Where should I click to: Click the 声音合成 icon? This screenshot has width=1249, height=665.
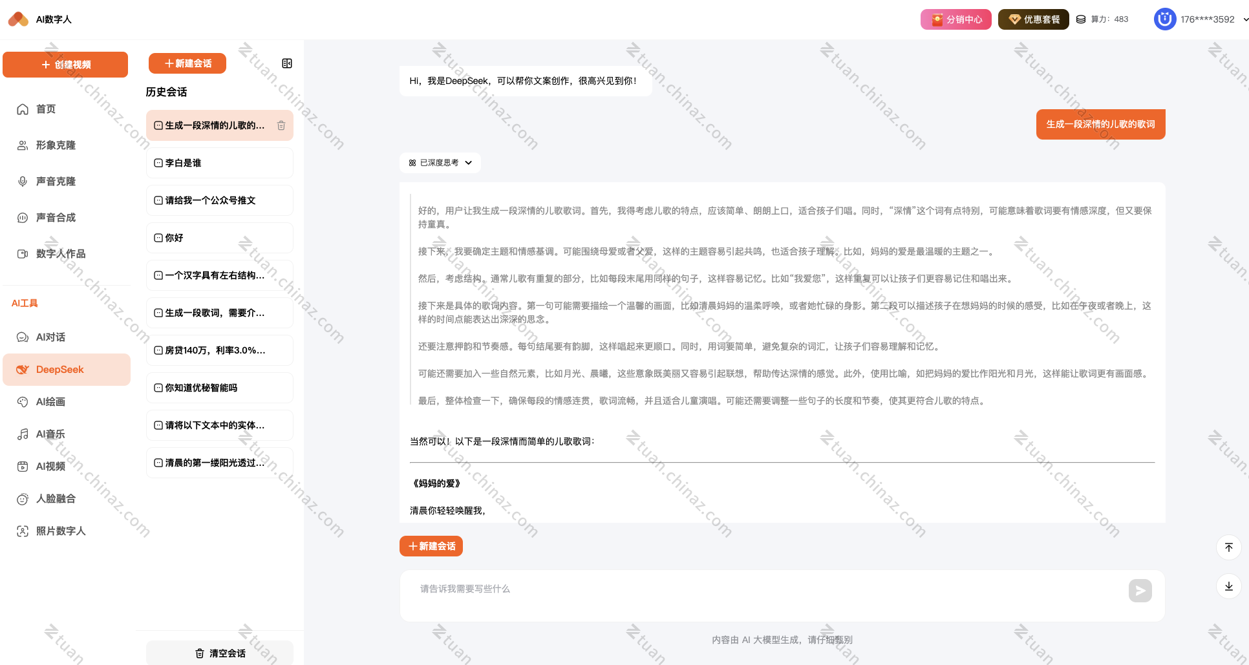[23, 218]
